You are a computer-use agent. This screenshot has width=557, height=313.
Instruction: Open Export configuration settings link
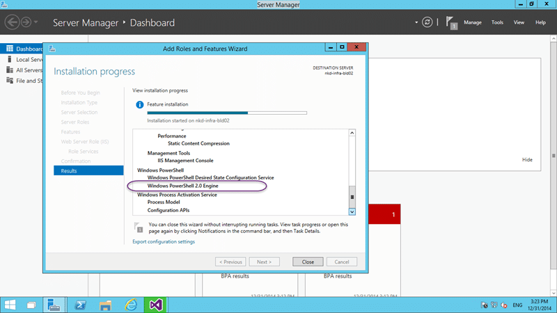click(x=164, y=241)
